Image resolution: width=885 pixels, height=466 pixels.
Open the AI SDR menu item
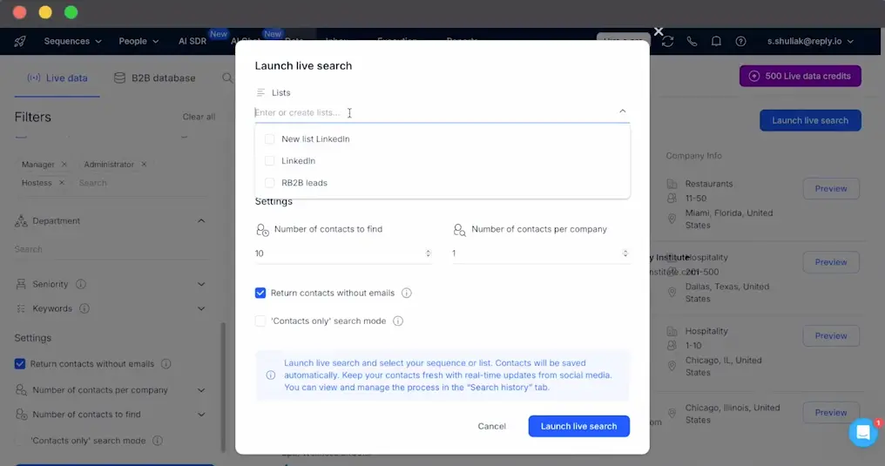[x=193, y=41]
